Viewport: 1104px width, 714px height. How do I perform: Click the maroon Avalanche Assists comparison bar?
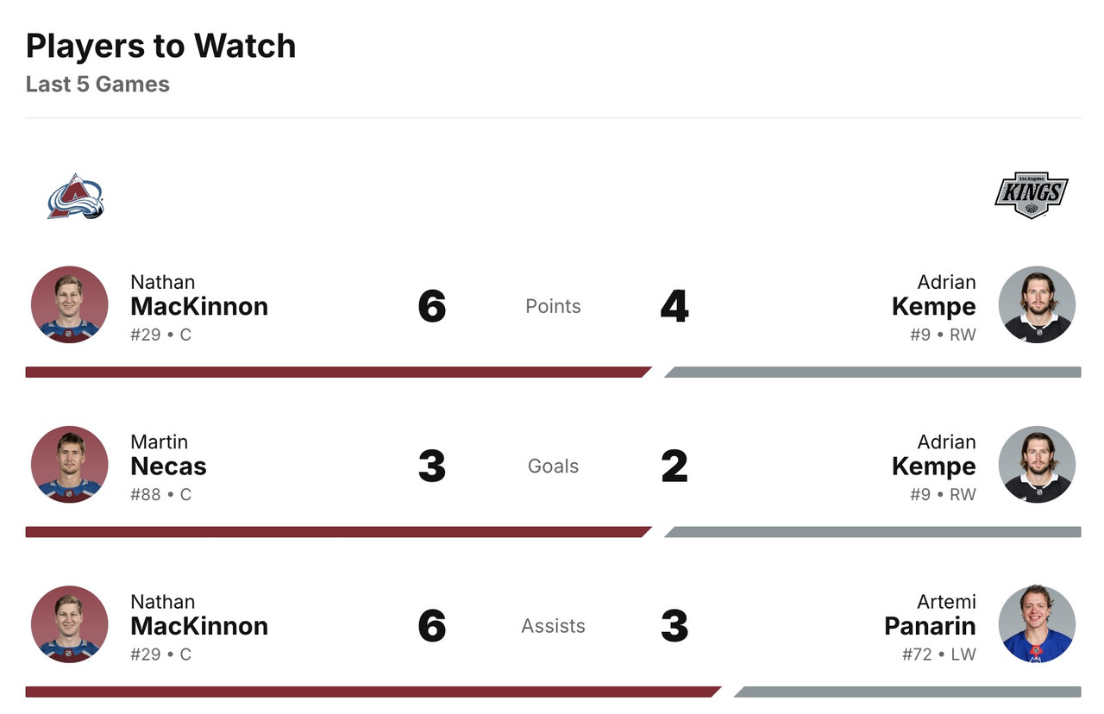coord(371,692)
